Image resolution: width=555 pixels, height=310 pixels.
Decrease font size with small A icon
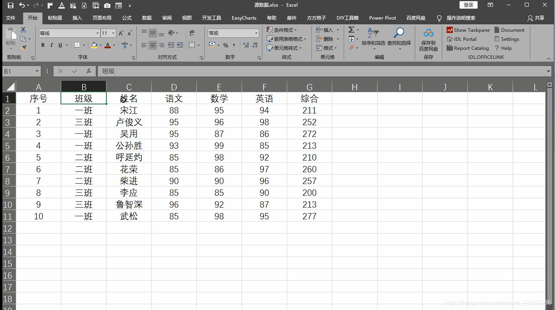(x=130, y=33)
